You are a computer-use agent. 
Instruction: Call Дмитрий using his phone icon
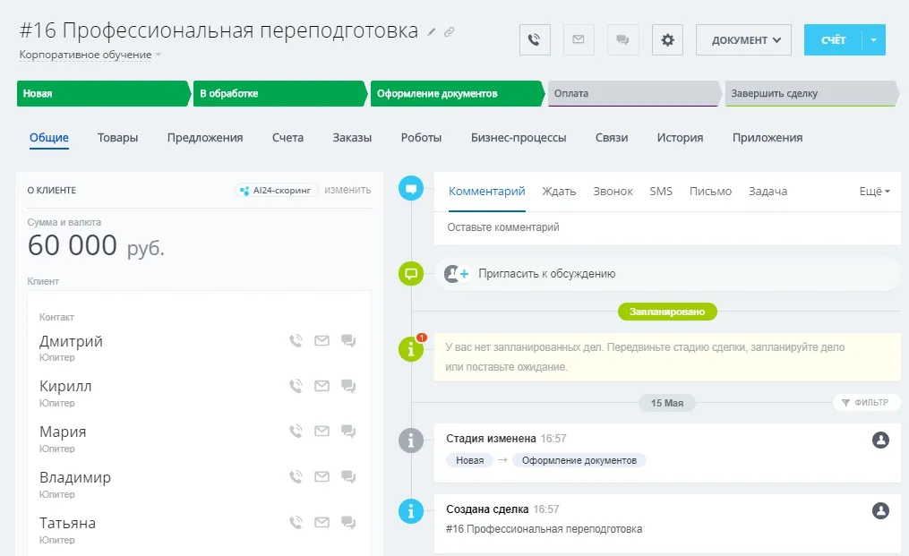tap(296, 341)
